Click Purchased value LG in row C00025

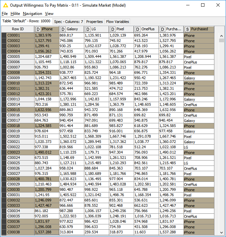click(x=199, y=163)
